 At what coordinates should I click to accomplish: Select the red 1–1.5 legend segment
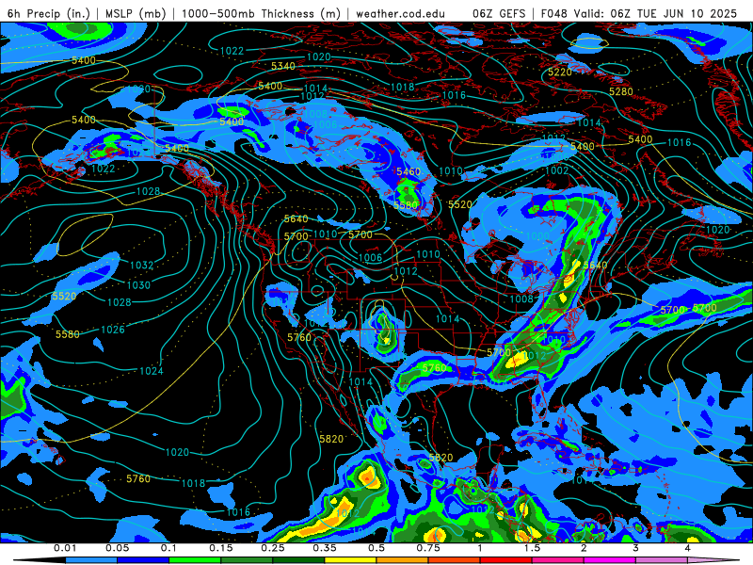coord(506,560)
